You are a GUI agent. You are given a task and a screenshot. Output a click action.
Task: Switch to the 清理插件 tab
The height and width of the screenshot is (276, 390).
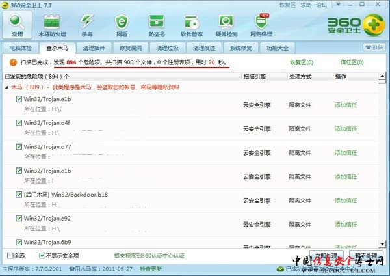pos(94,48)
